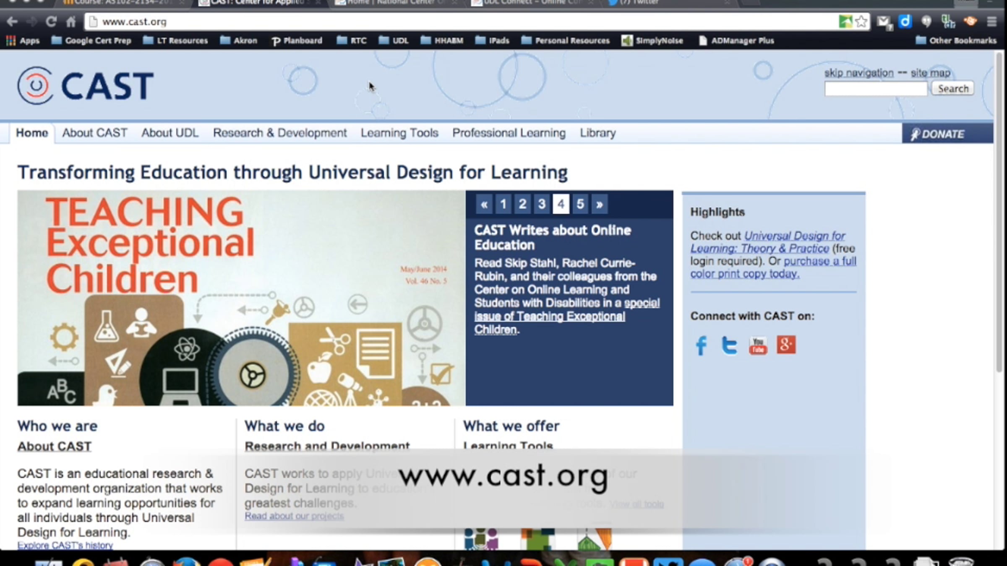
Task: Click the 'Research and Development' heading link
Action: click(x=327, y=446)
